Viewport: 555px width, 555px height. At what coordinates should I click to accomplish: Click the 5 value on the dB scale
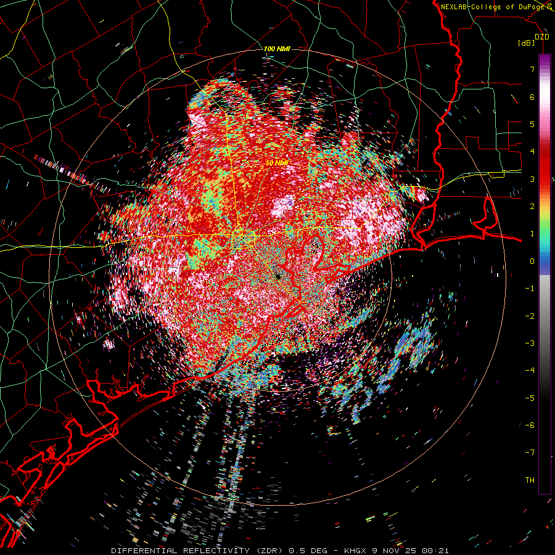(x=532, y=124)
